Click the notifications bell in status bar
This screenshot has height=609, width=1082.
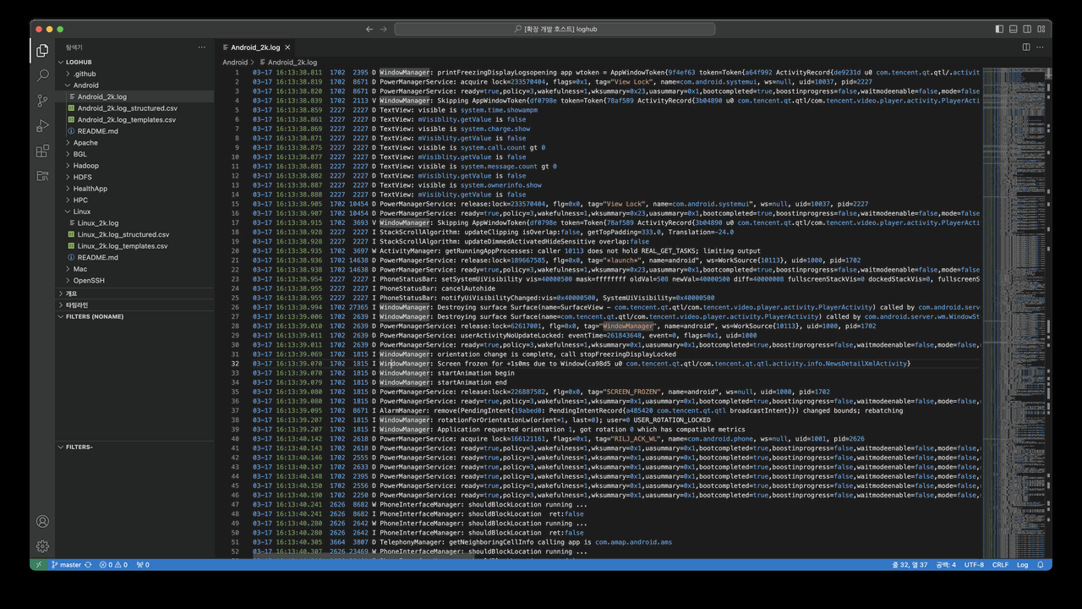(x=1041, y=564)
